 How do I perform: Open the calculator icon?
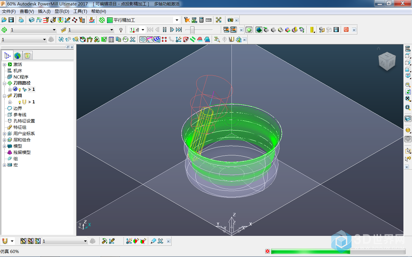pos(201,20)
